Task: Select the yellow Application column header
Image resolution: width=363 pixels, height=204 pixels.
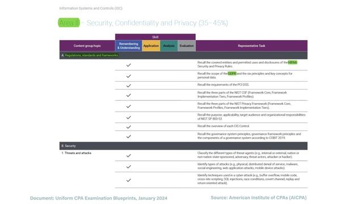Action: [x=151, y=46]
